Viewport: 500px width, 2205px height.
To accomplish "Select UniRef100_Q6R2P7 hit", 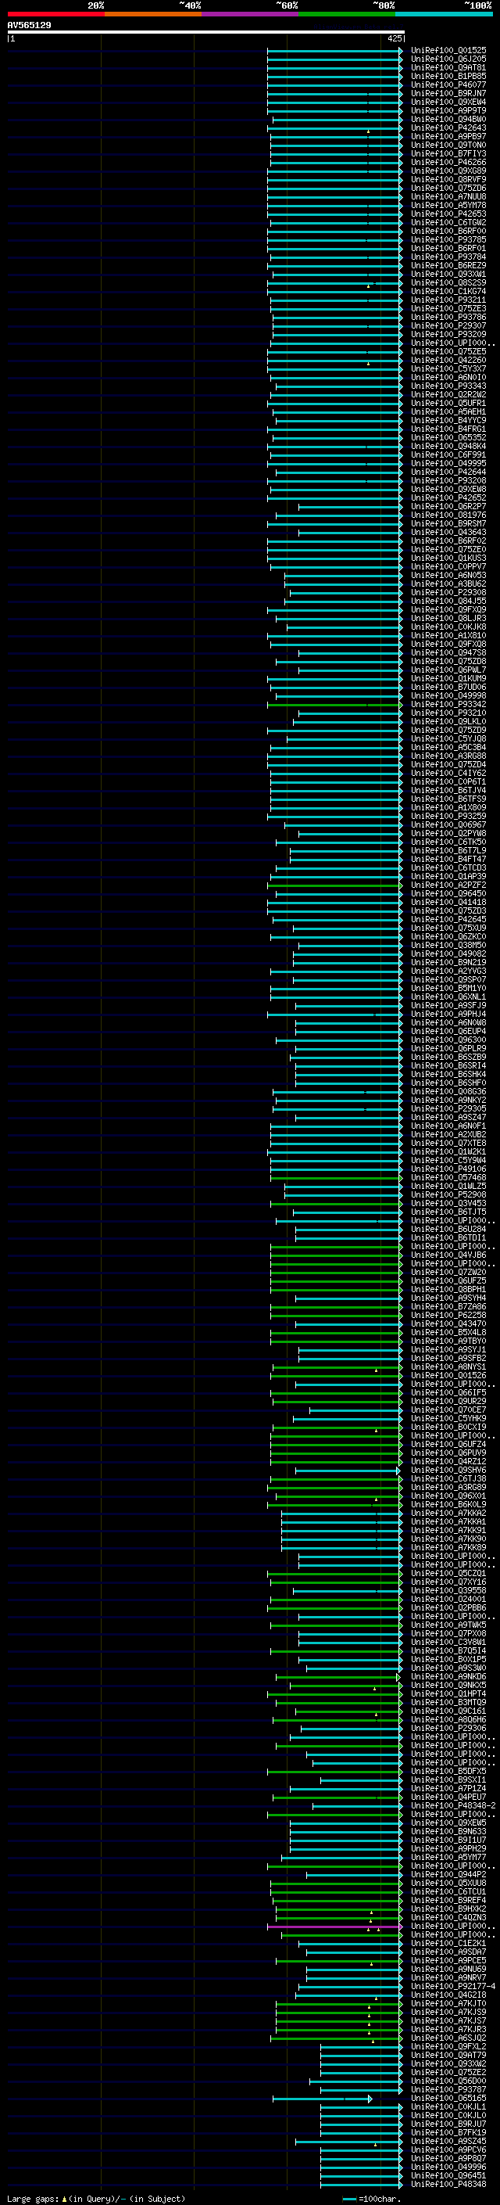I will pos(448,507).
